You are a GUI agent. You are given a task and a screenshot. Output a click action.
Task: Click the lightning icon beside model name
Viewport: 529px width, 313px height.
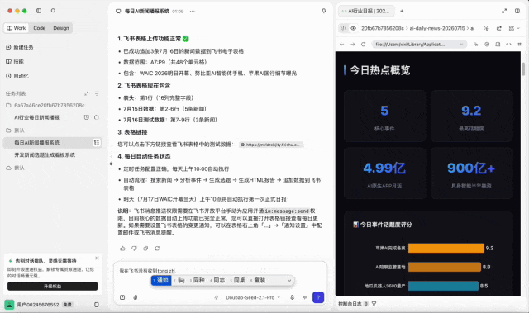click(217, 297)
